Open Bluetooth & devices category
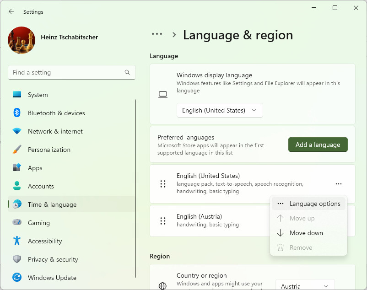Viewport: 367px width, 290px height. 71,113
